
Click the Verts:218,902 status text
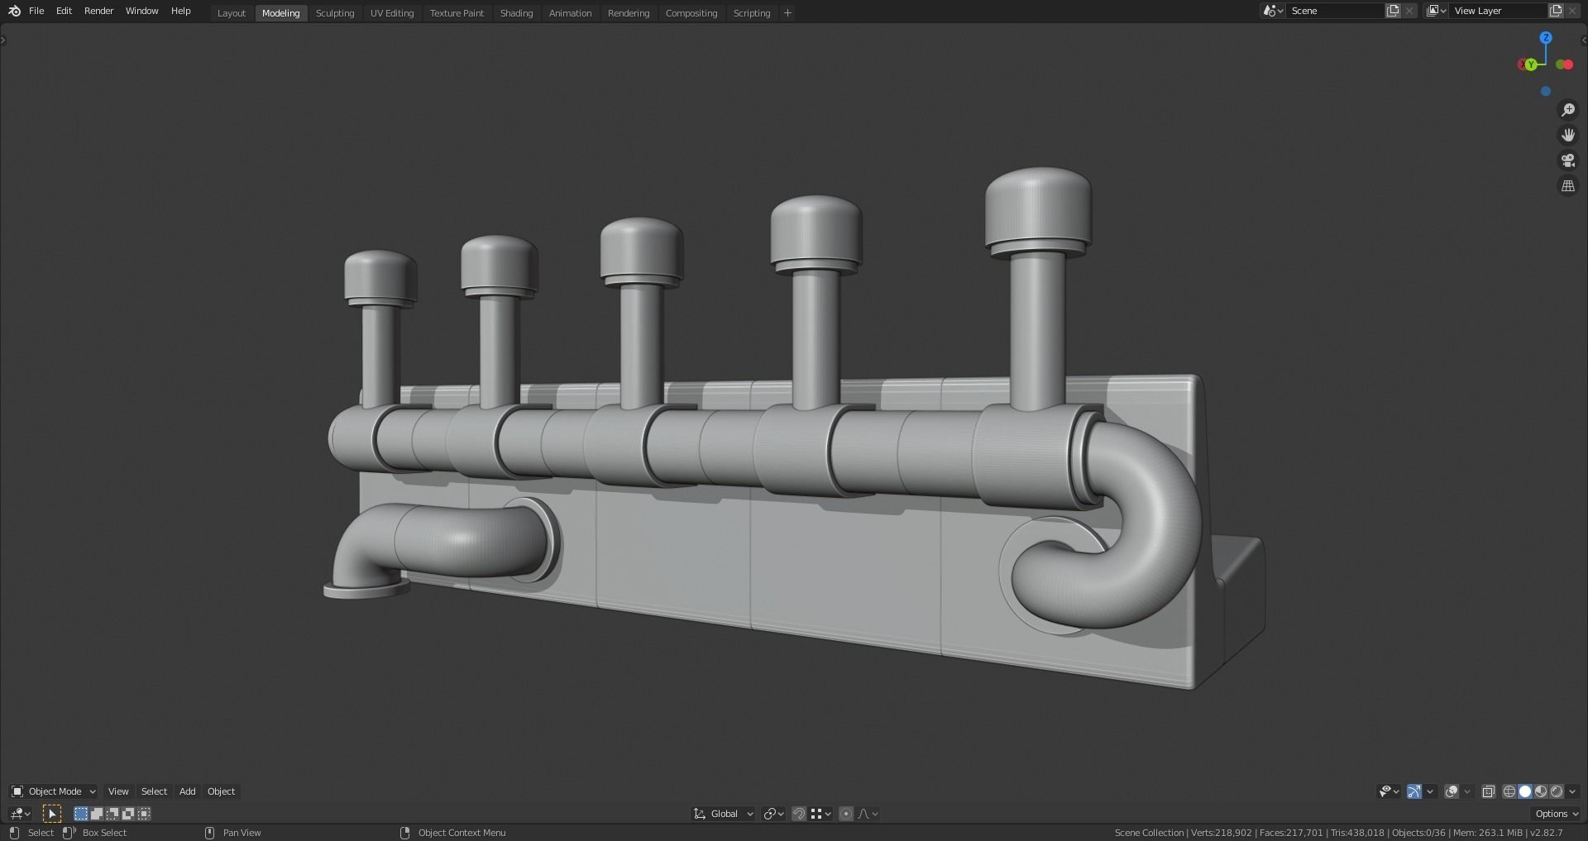tap(1221, 833)
